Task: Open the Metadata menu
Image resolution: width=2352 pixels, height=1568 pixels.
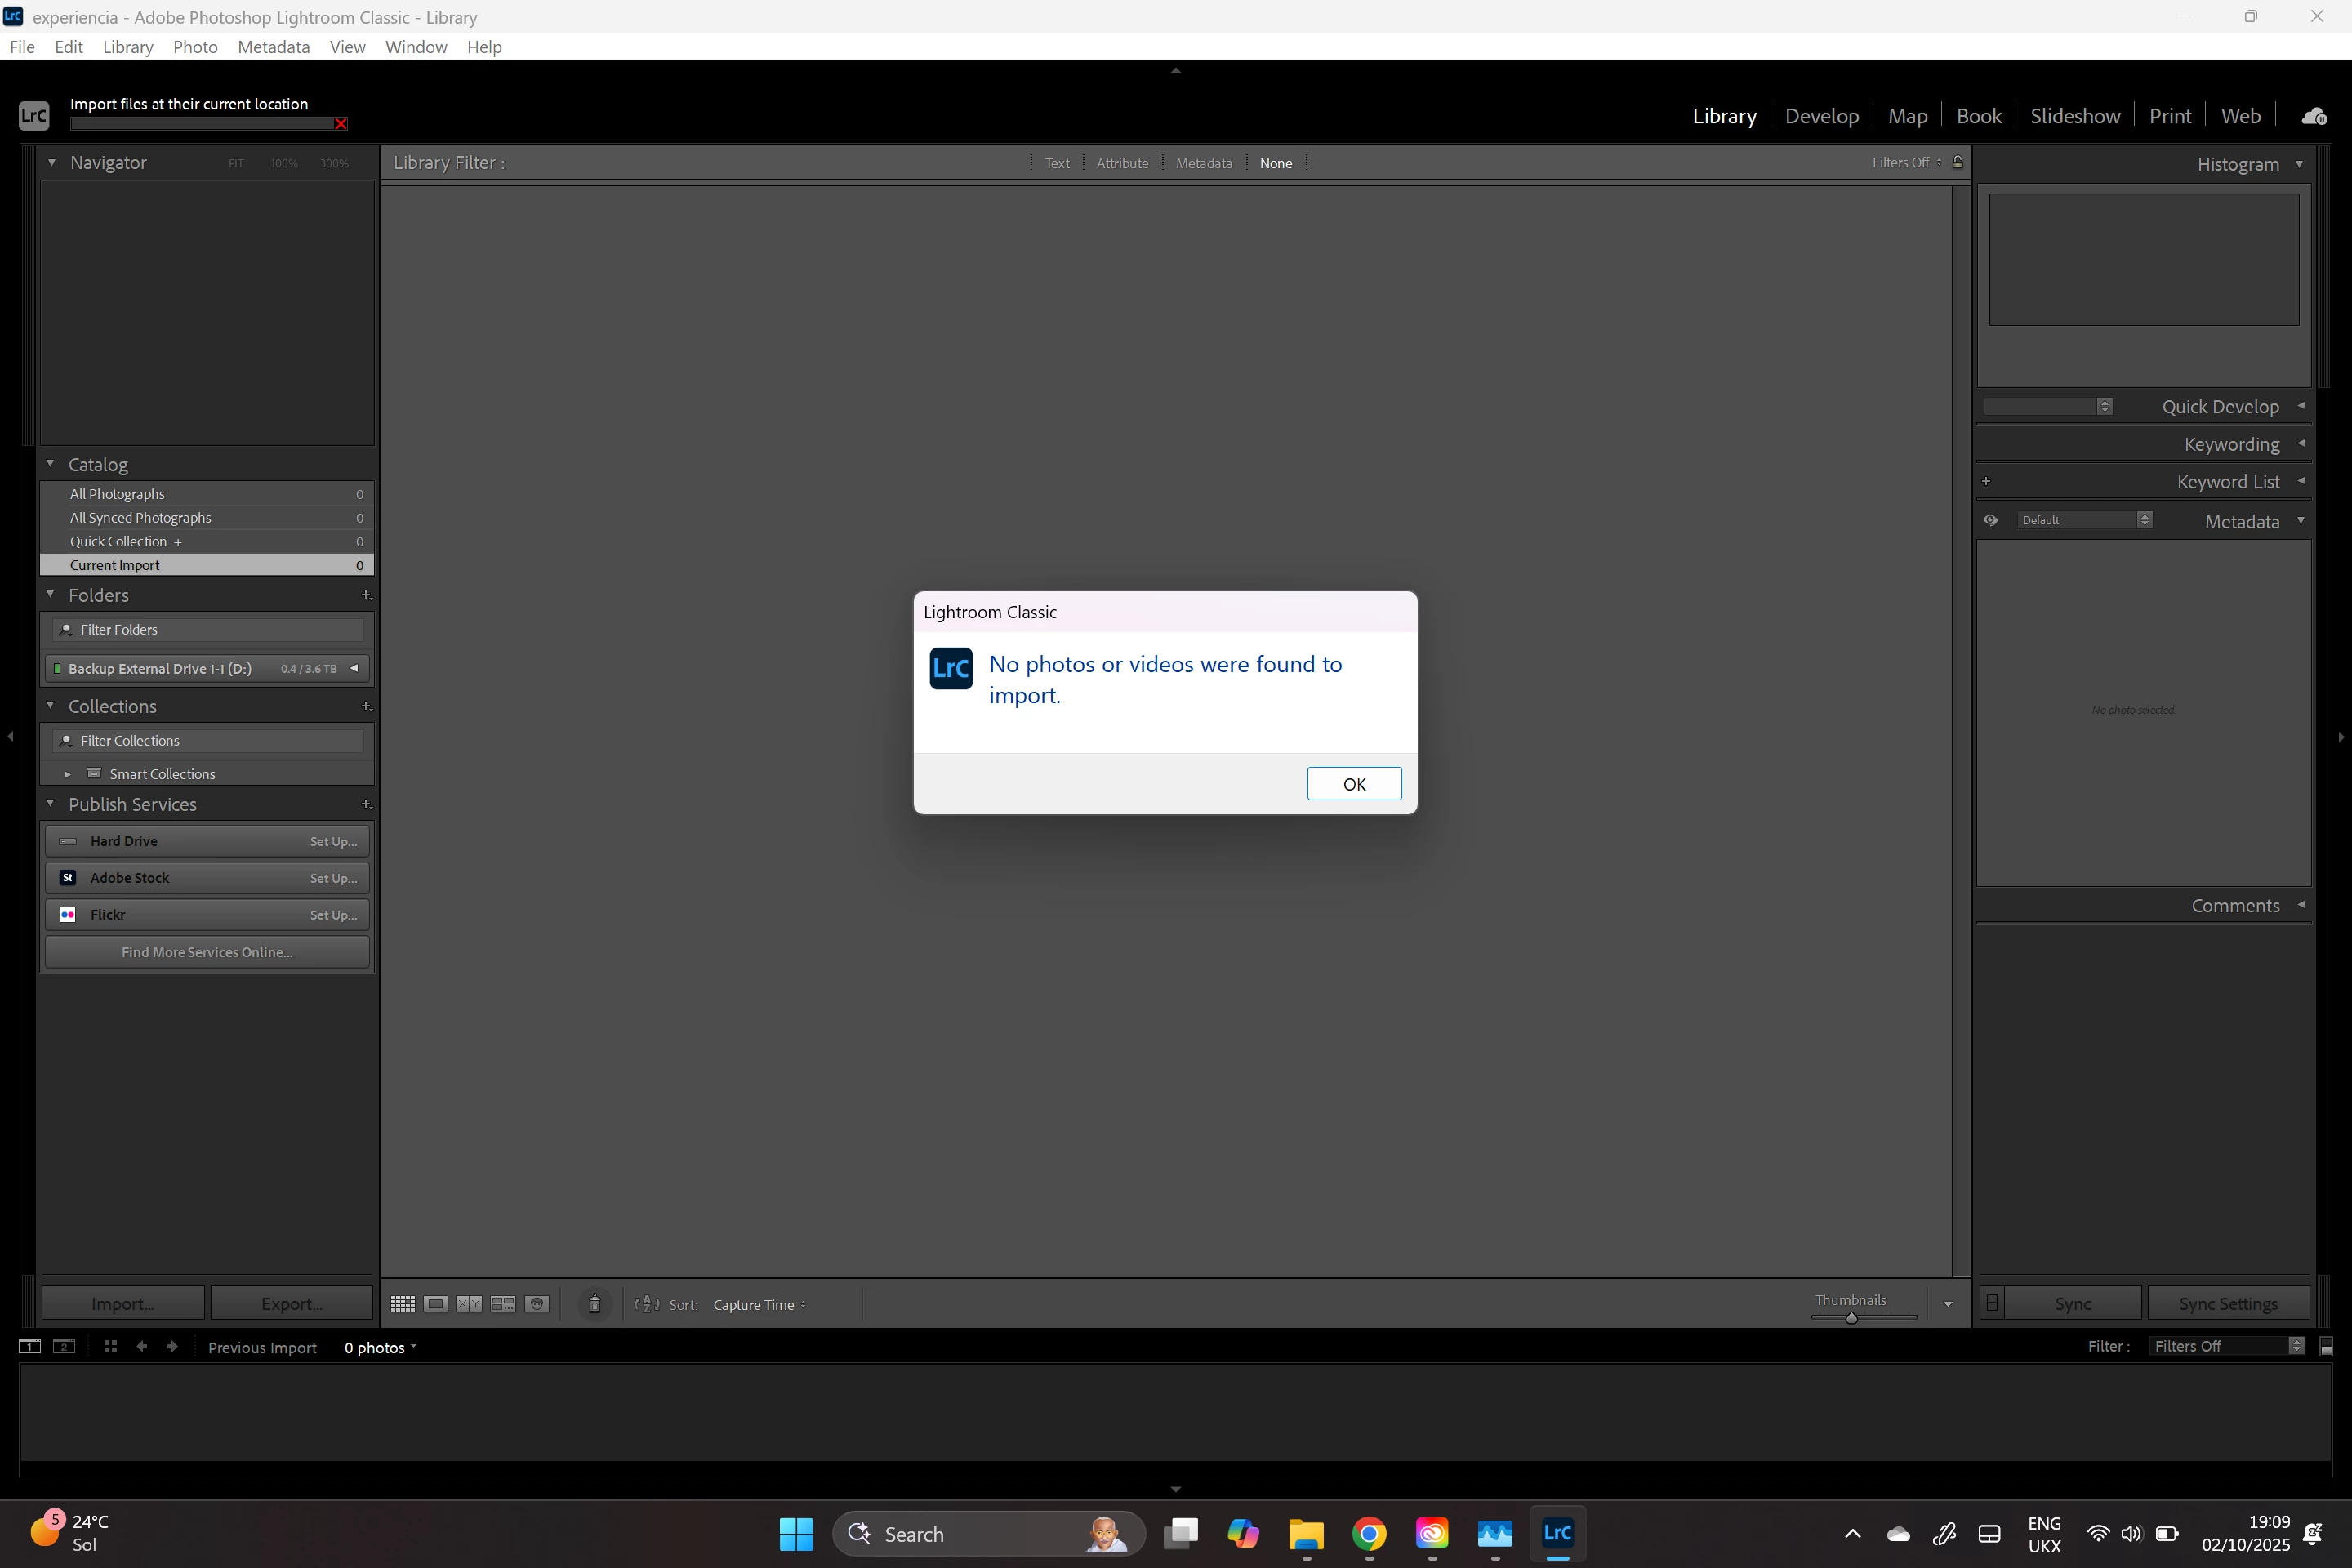Action: pyautogui.click(x=273, y=47)
